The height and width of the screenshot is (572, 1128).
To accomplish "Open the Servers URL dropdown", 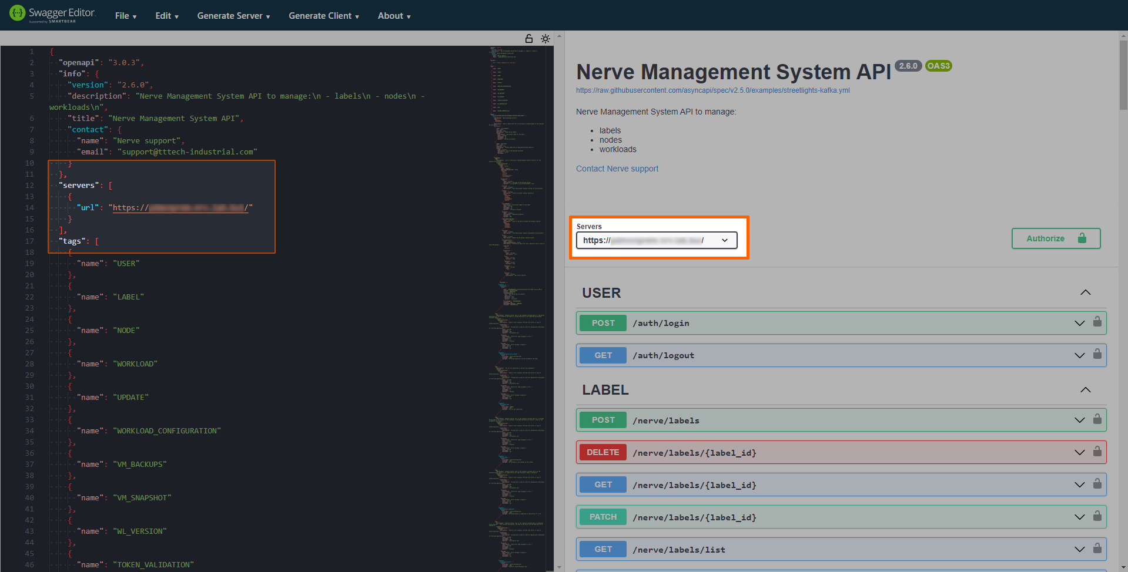I will pyautogui.click(x=657, y=240).
